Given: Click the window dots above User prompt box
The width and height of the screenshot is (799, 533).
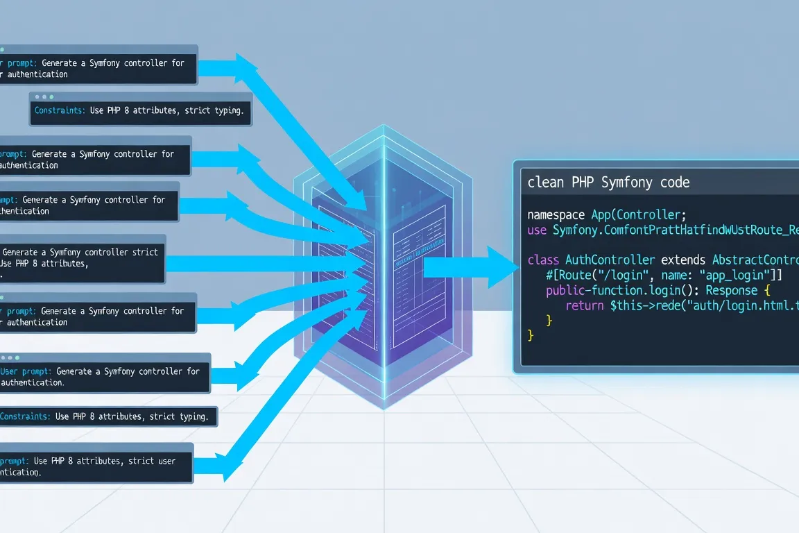Looking at the screenshot, I should (x=10, y=358).
